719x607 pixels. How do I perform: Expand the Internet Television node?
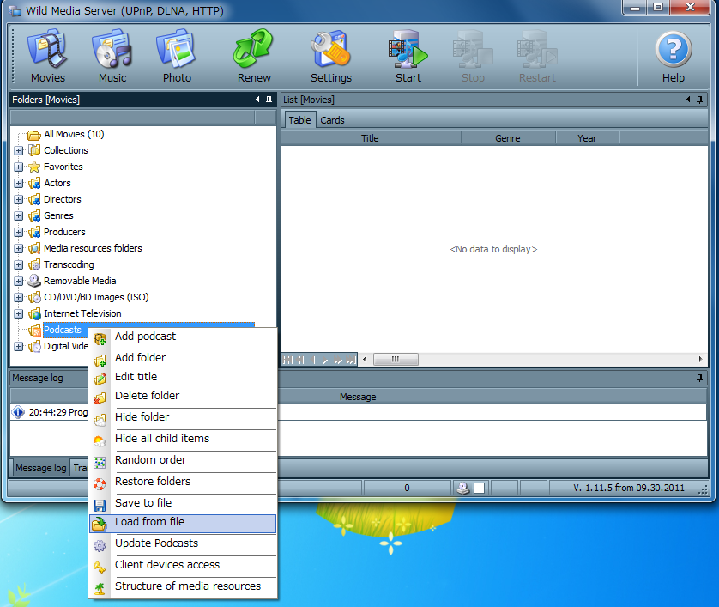(x=18, y=314)
